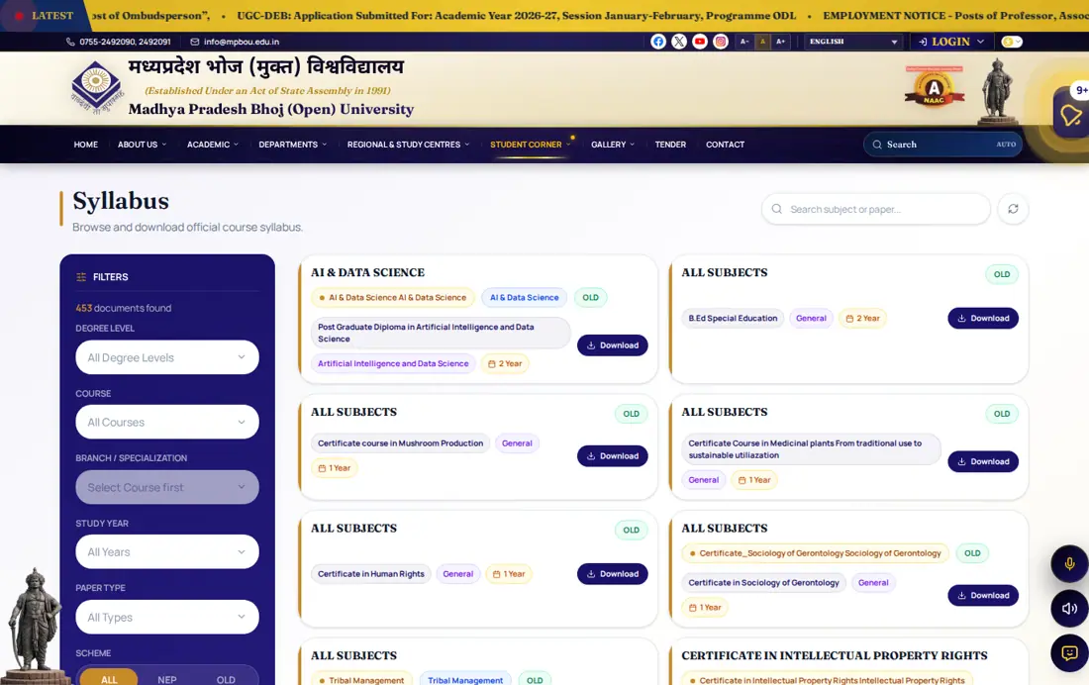1089x685 pixels.
Task: Open the All Degree Levels dropdown
Action: click(167, 357)
